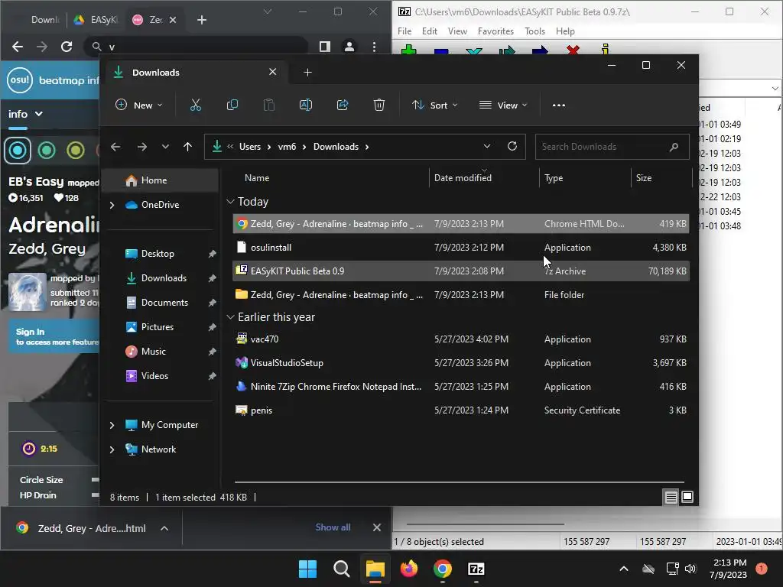Select the first osu! game mode circle icon
The image size is (783, 587).
[18, 151]
